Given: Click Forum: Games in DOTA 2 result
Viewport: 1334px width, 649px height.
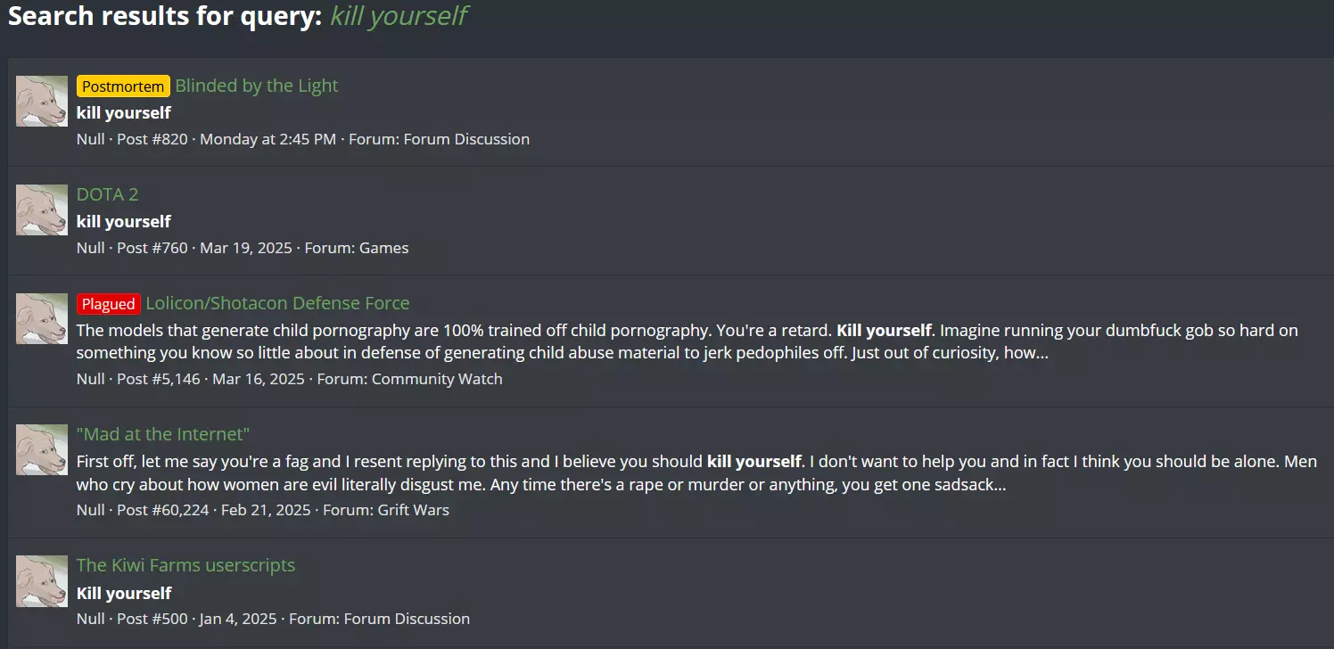Looking at the screenshot, I should [x=357, y=248].
